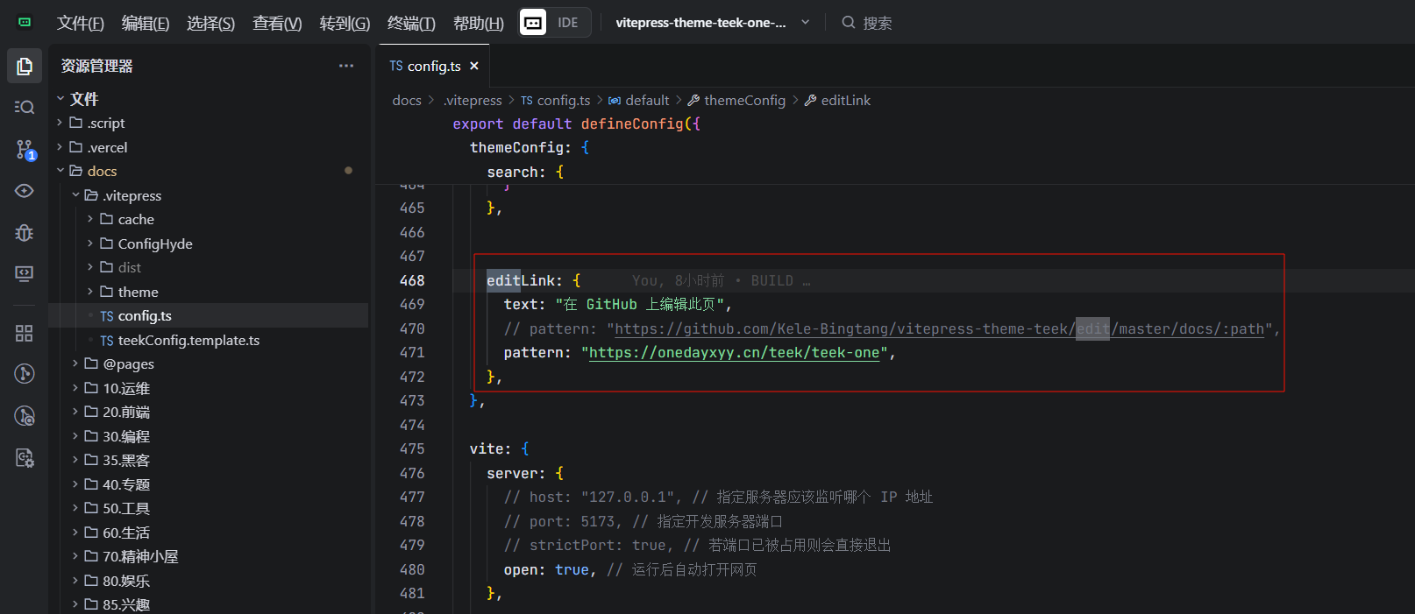
Task: Open the vitepress-theme-teek-one project dropdown
Action: (712, 23)
